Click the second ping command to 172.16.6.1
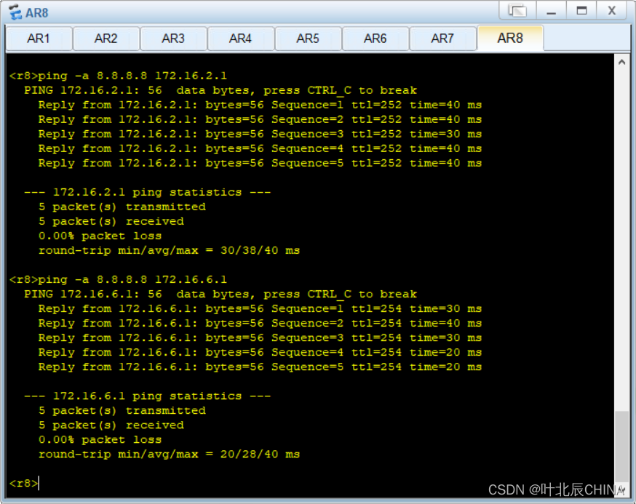The width and height of the screenshot is (636, 504). tap(118, 280)
